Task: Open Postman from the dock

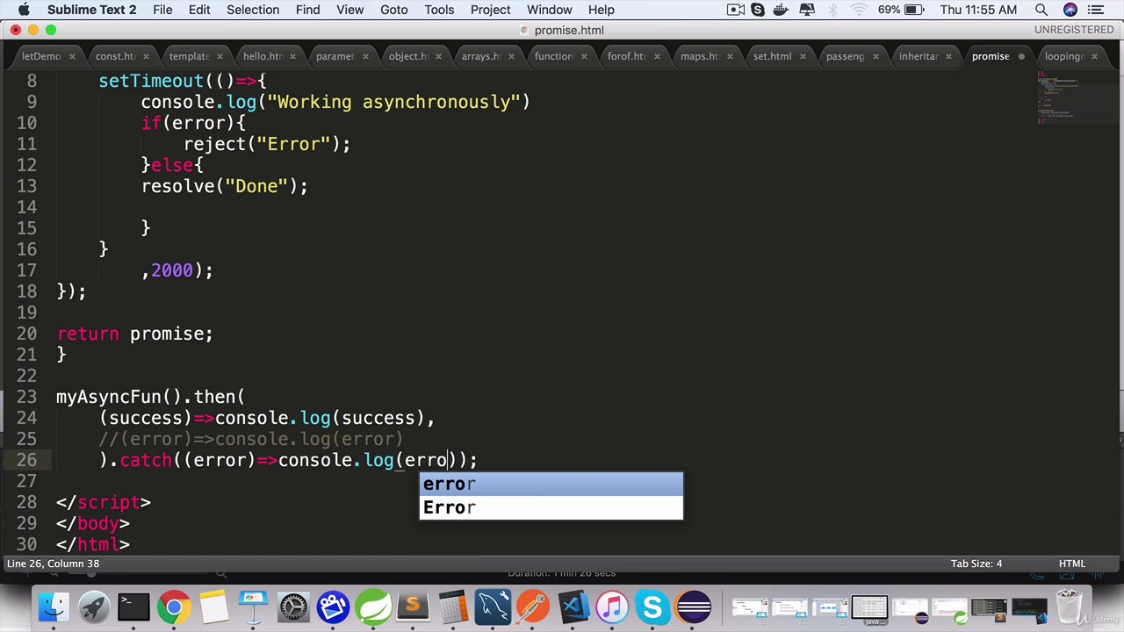Action: coord(533,607)
